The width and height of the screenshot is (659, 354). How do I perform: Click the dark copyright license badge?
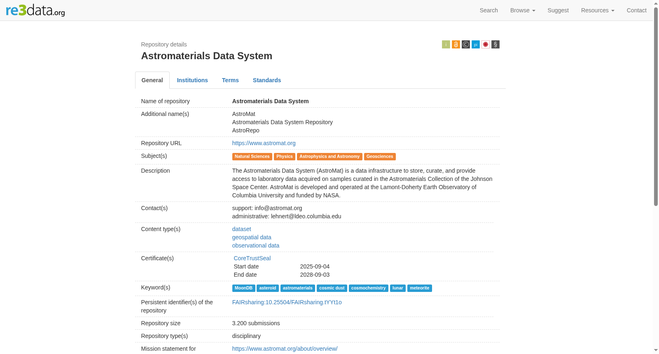click(466, 44)
